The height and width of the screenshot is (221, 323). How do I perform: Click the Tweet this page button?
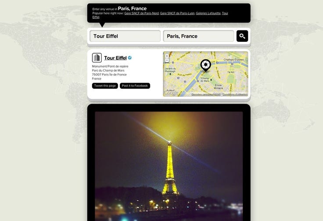point(105,86)
